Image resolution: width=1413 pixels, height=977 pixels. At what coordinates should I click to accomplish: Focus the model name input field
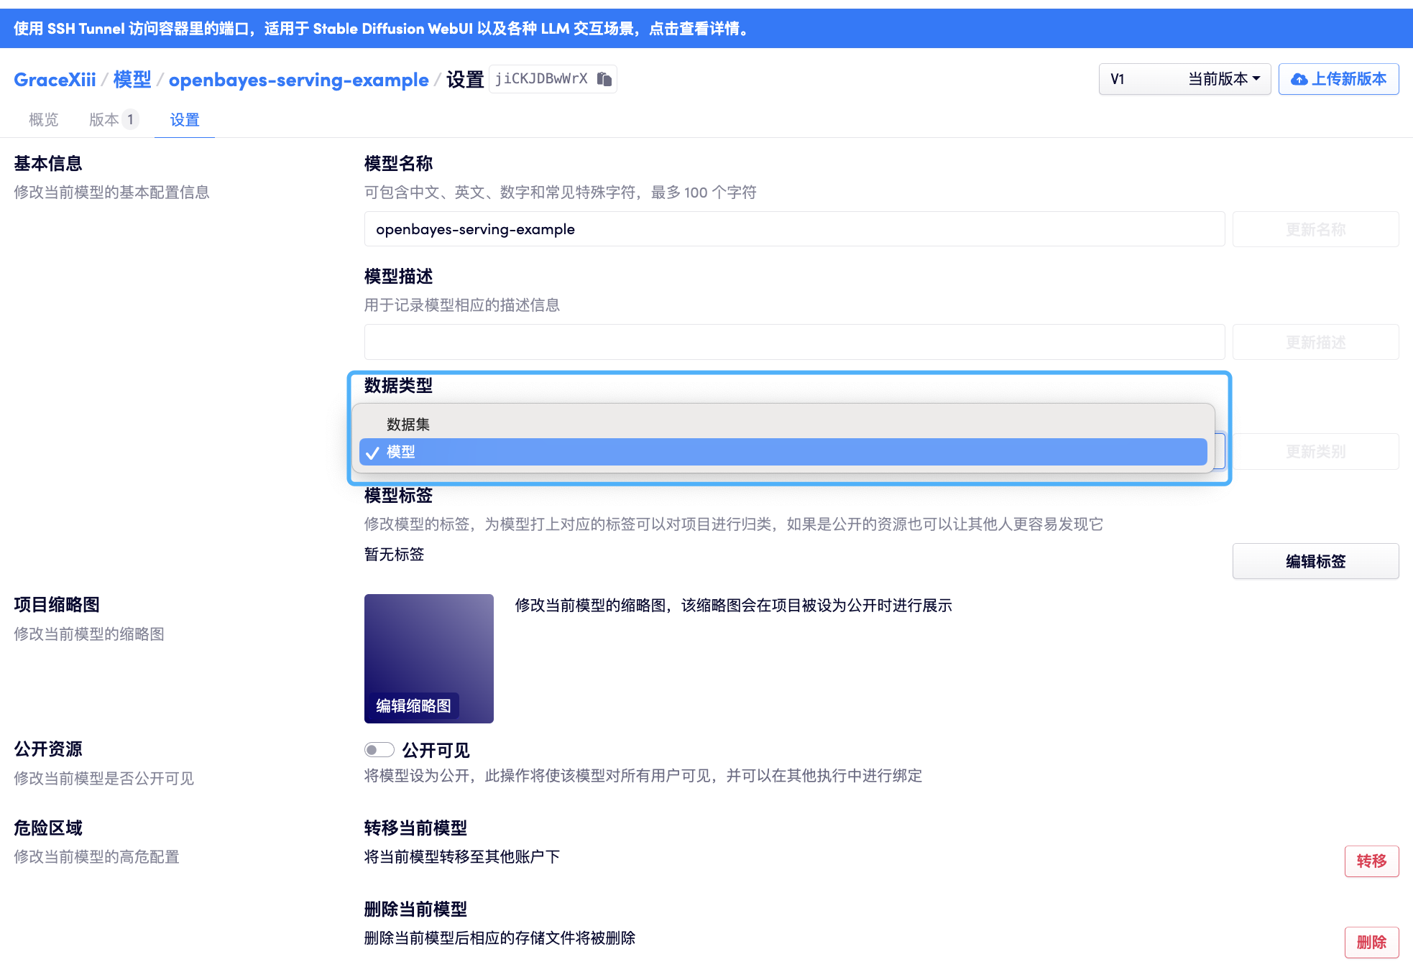(x=793, y=229)
